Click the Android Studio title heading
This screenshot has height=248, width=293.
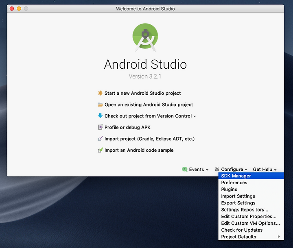click(x=145, y=64)
